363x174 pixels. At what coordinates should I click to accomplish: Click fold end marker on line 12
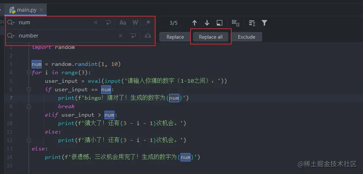(x=29, y=140)
